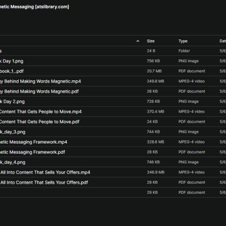Click PNG image type in 744 KB row
Image resolution: width=226 pixels, height=226 pixels.
[x=189, y=132]
